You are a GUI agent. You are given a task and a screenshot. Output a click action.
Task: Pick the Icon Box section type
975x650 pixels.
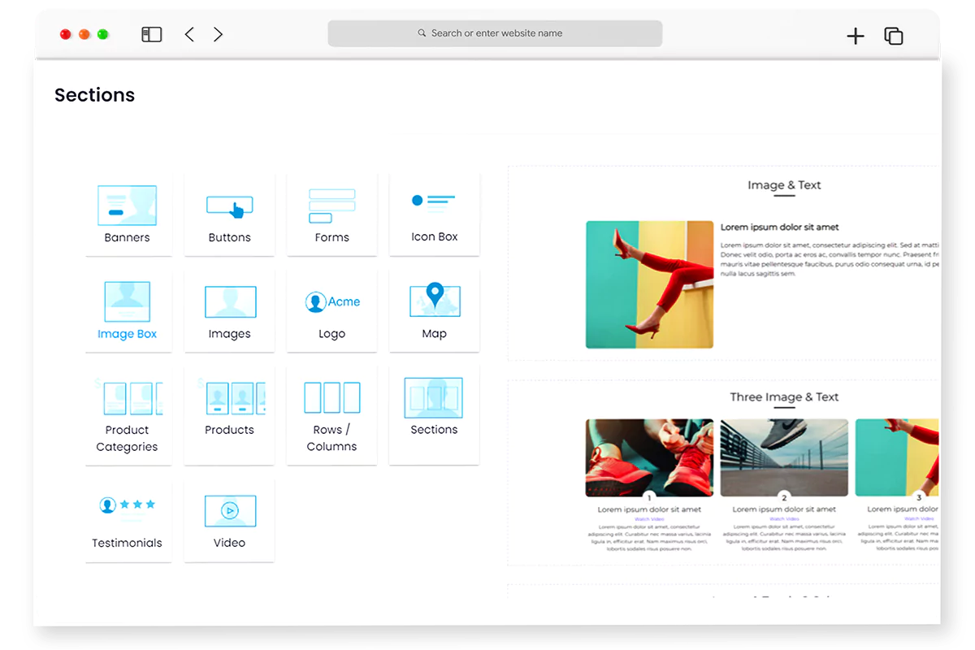coord(434,214)
